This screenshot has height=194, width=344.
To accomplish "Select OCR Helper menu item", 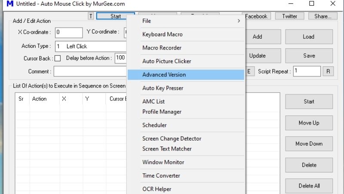I will point(186,189).
